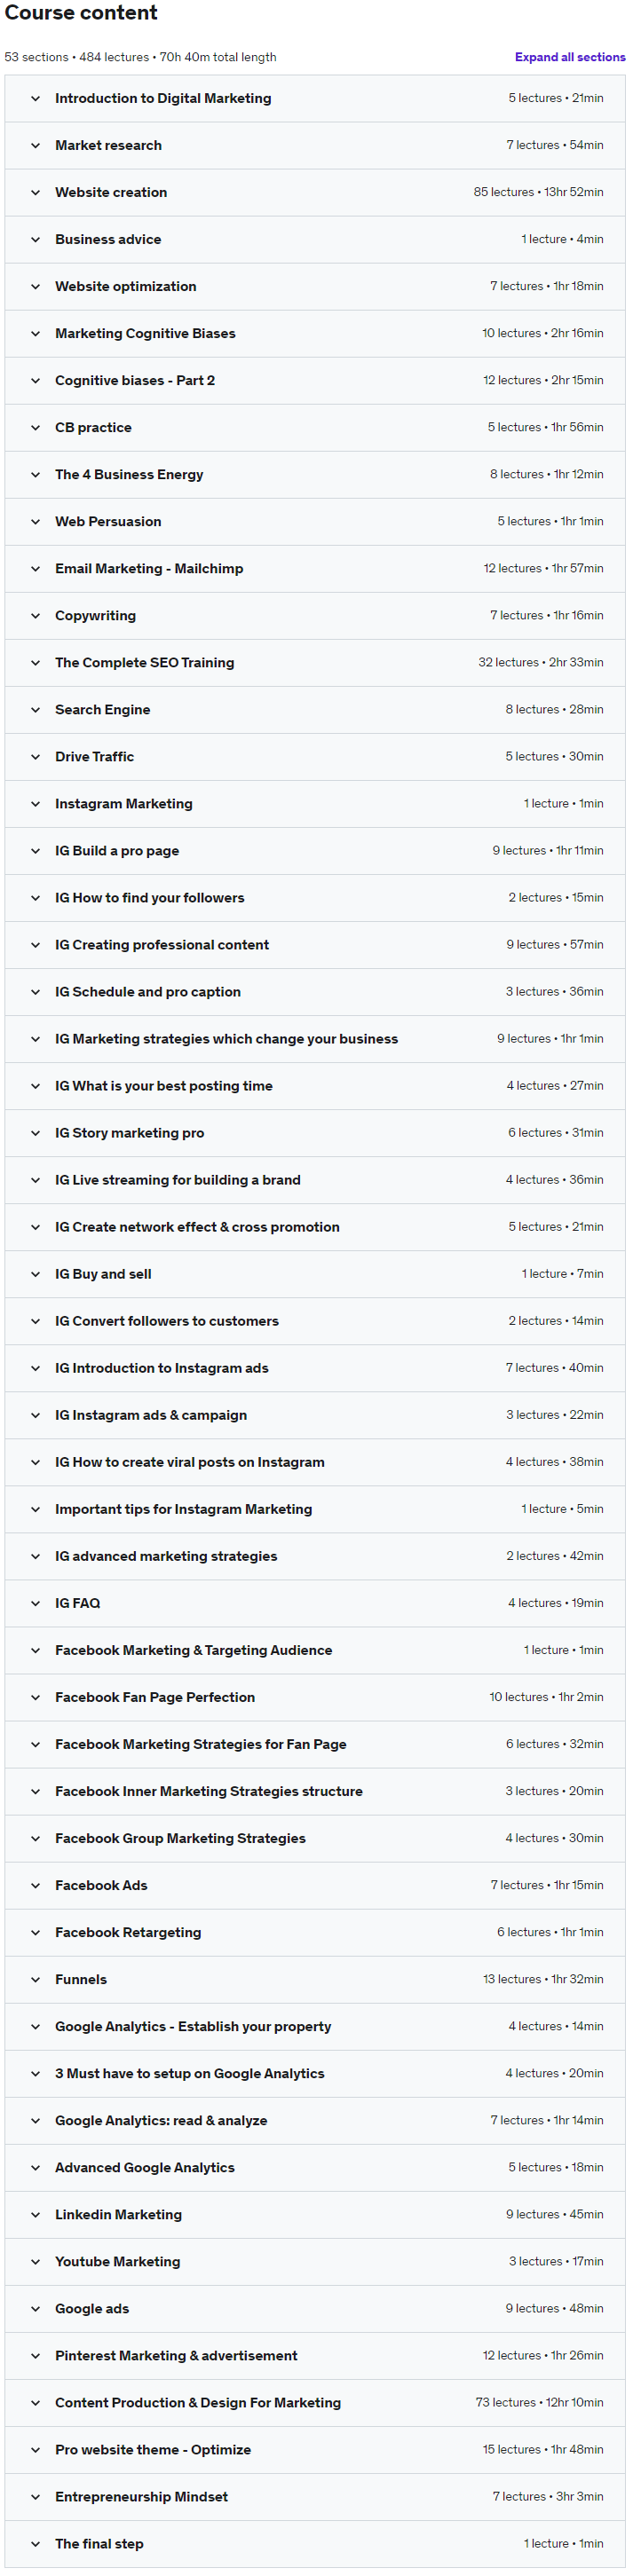633x2576 pixels.
Task: Expand the Linkedin Marketing section
Action: coord(315,2213)
